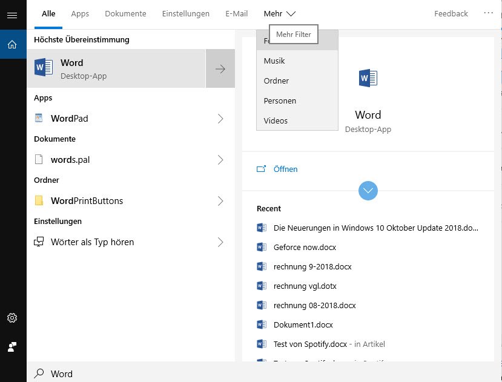Click the Öffnen link
502x382 pixels.
tap(285, 169)
